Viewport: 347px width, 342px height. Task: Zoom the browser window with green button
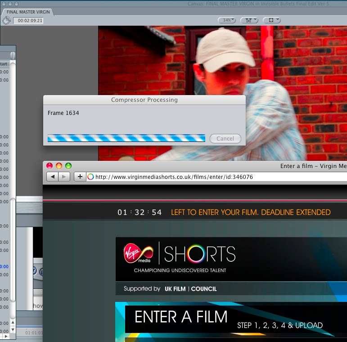pos(68,166)
